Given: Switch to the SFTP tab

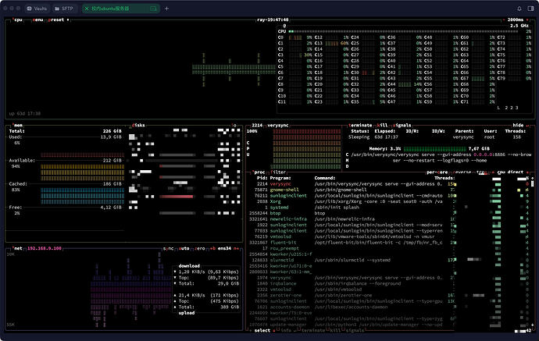Looking at the screenshot, I should (64, 9).
